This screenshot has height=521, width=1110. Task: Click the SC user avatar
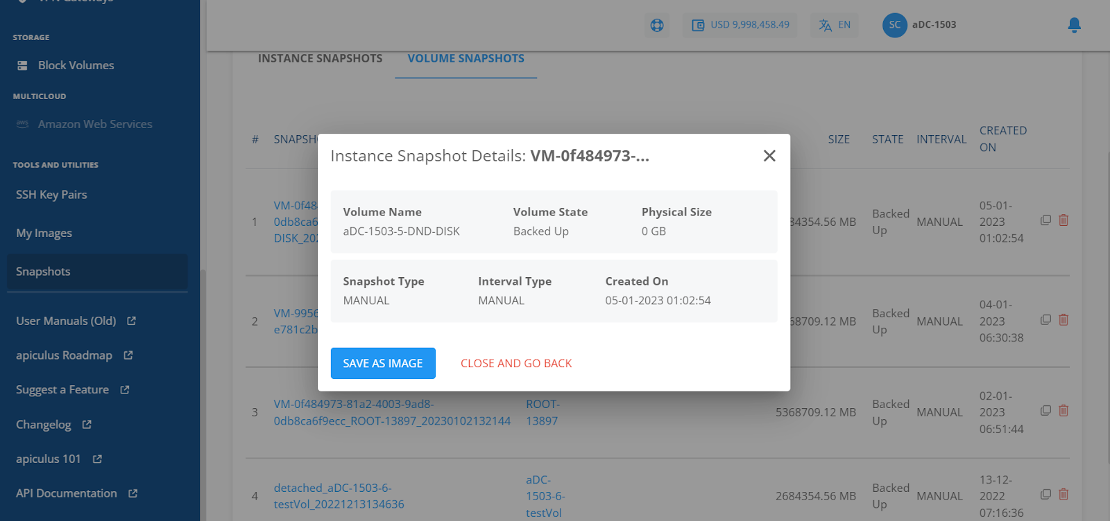(895, 25)
